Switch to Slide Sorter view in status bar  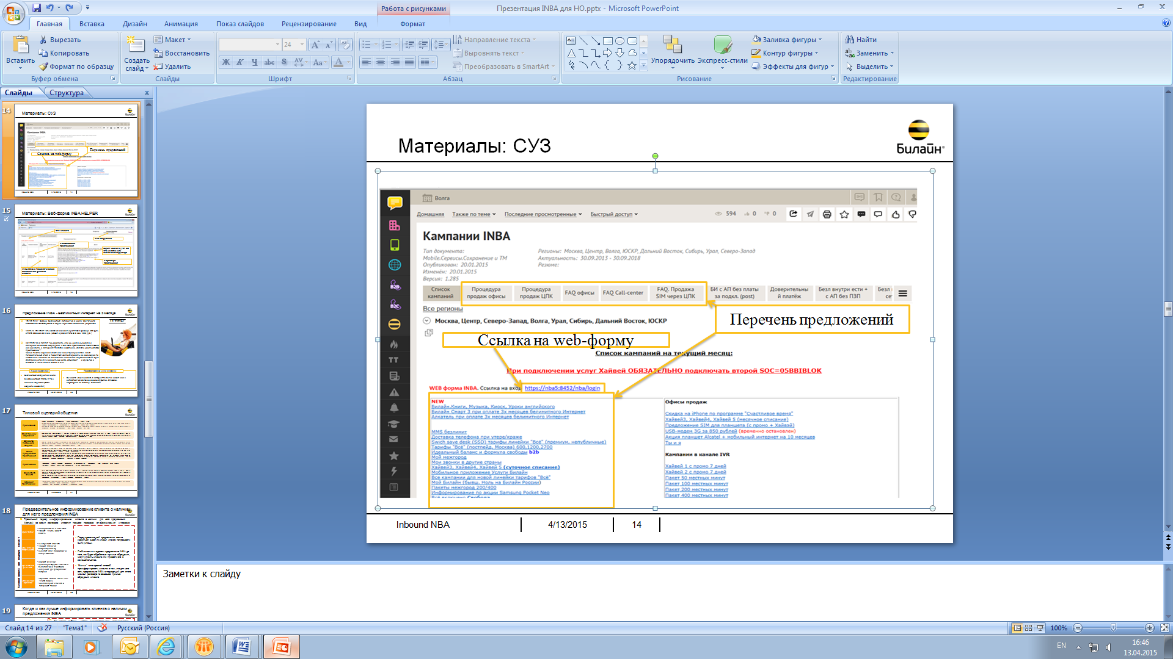click(x=1028, y=628)
